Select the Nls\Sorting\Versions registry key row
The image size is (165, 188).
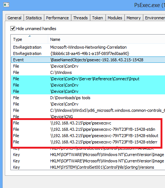coord(88,167)
